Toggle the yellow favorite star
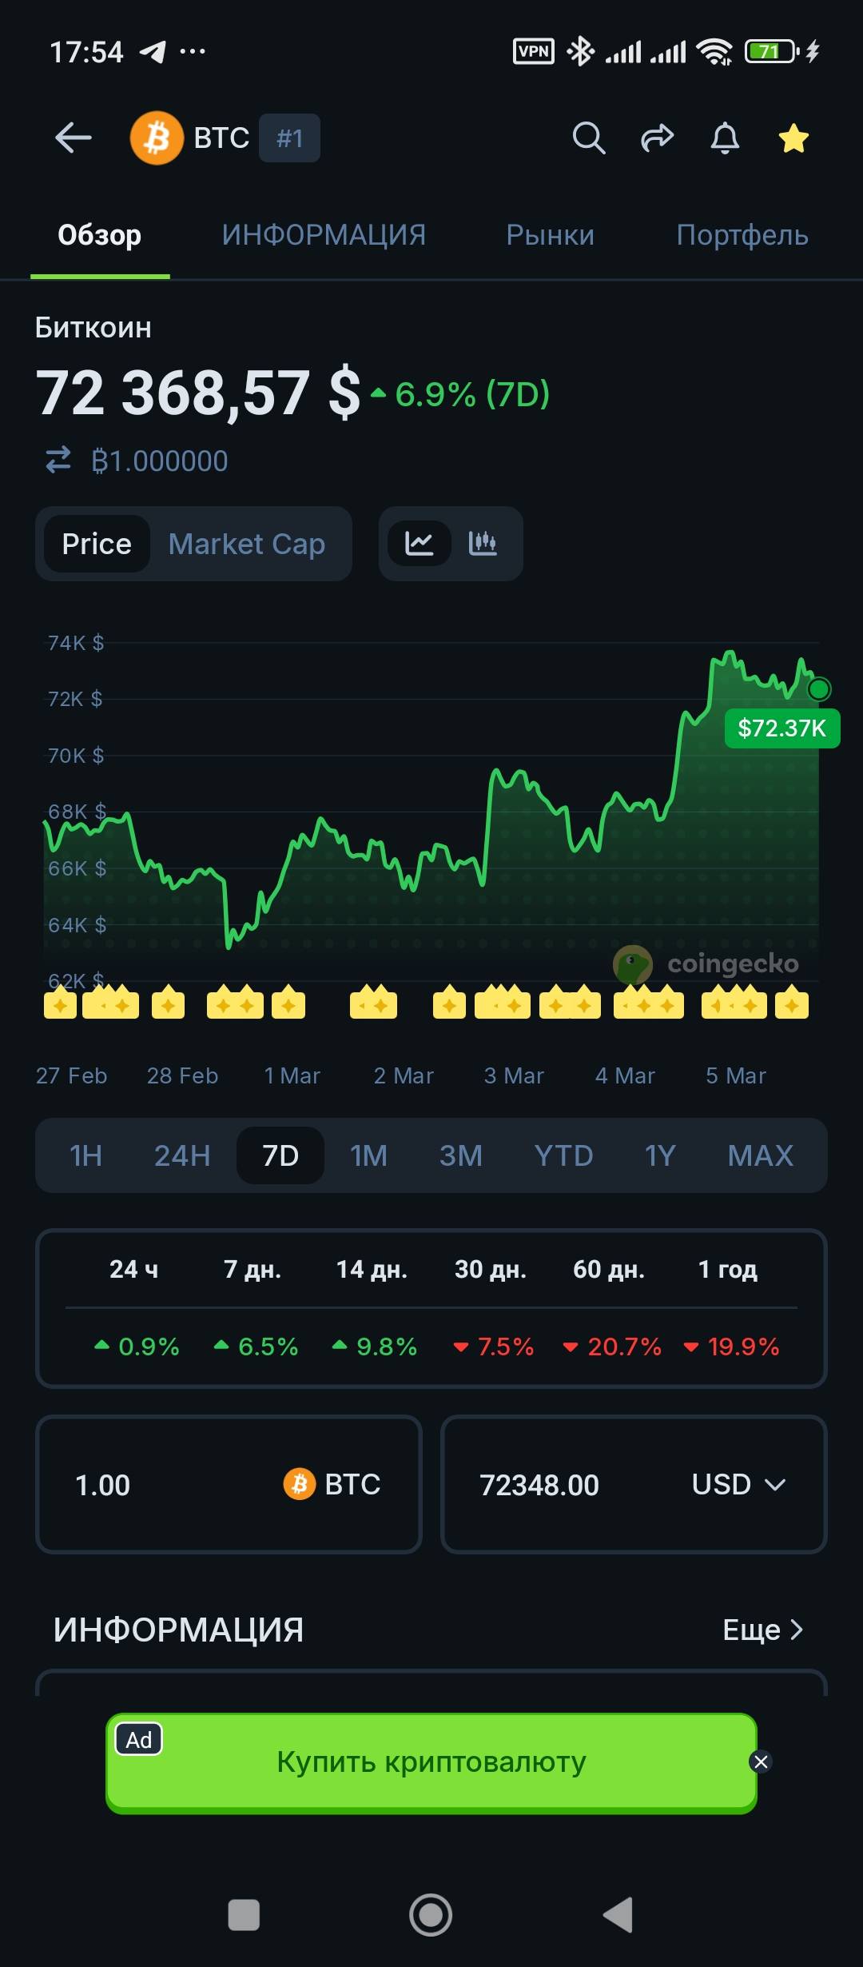 tap(793, 138)
